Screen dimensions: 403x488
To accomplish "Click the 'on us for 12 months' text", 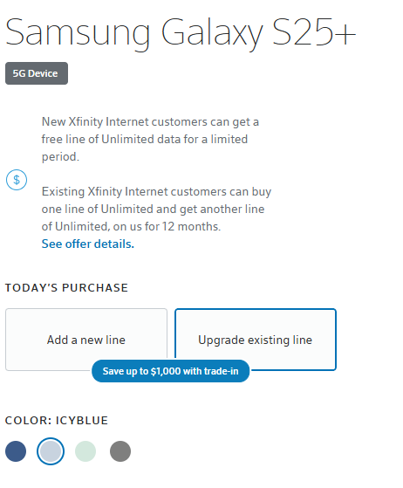I will tap(167, 226).
